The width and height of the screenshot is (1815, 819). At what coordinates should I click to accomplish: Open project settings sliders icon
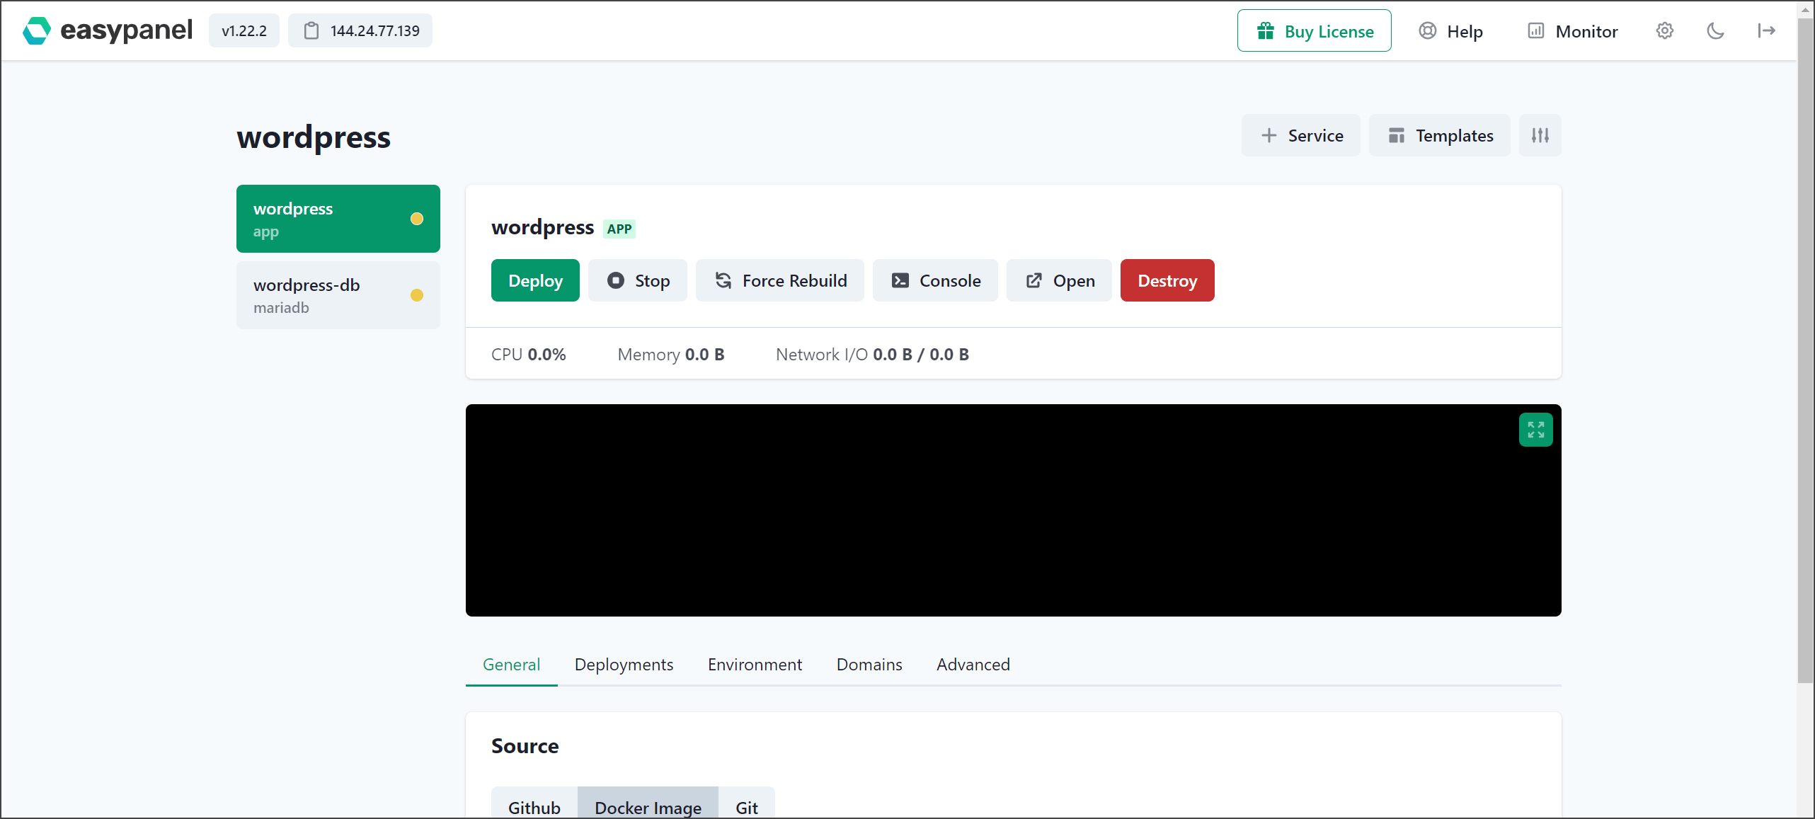coord(1540,135)
